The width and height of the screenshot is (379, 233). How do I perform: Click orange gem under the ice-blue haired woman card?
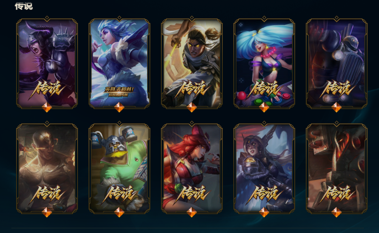tap(119, 107)
